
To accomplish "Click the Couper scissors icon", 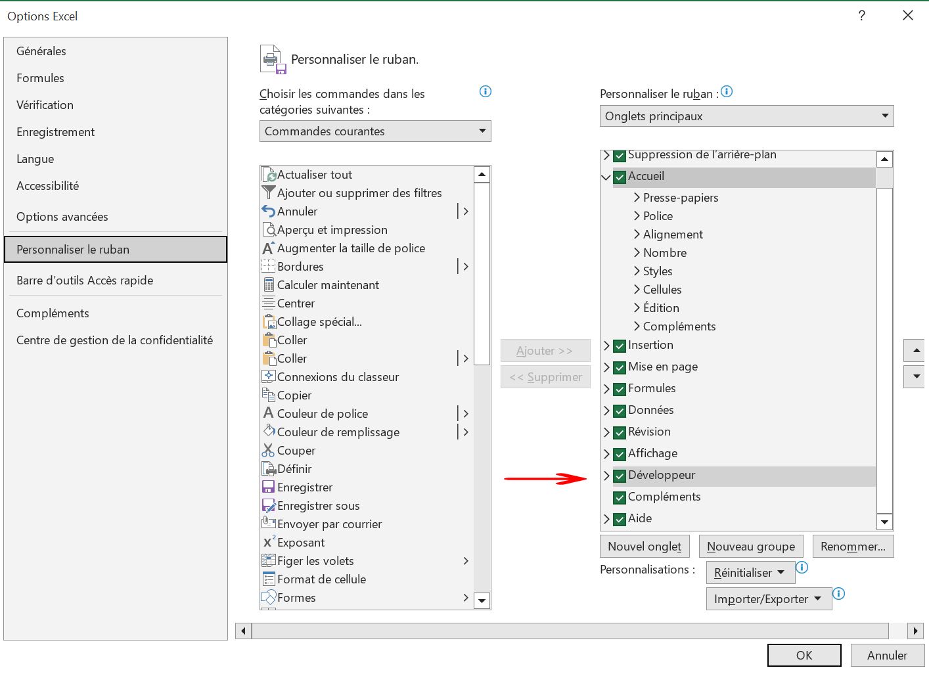I will 269,450.
